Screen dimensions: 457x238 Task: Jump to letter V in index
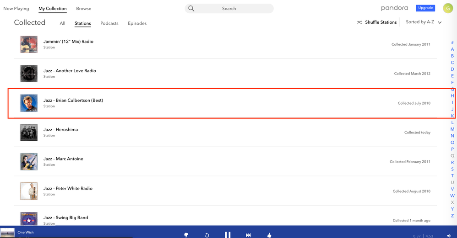click(452, 189)
